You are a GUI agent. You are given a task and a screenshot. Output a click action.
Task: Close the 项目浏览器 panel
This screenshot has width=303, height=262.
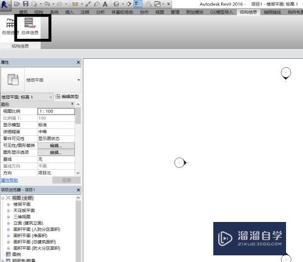tap(78, 190)
